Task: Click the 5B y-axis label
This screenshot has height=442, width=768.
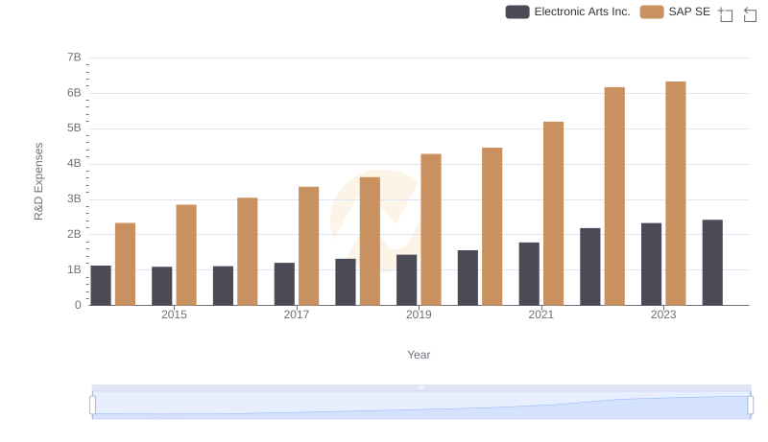Action: point(74,128)
